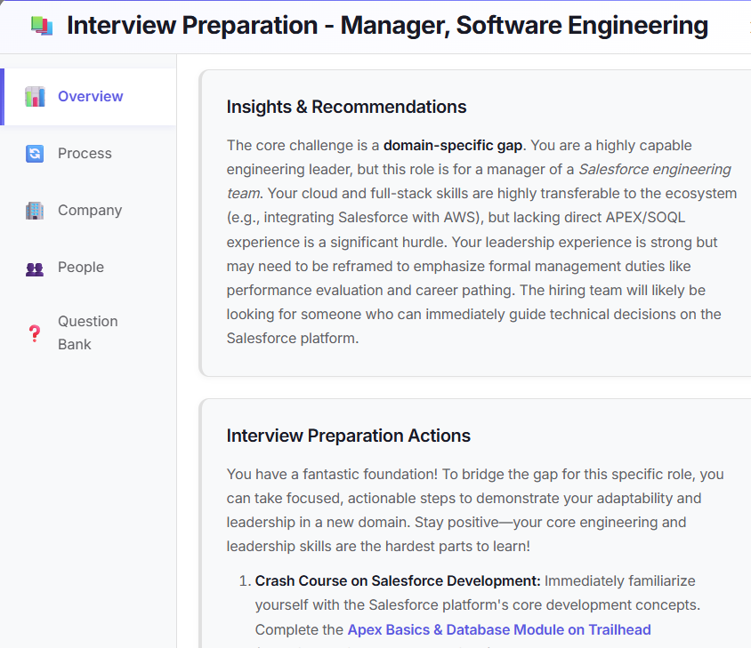The height and width of the screenshot is (648, 751).
Task: Switch to the Process section
Action: click(x=85, y=153)
